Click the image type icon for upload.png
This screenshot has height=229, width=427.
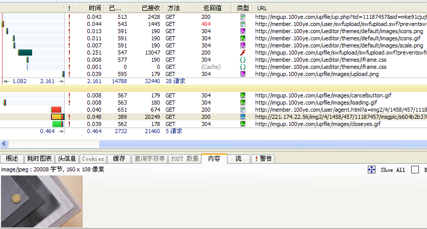tap(243, 74)
